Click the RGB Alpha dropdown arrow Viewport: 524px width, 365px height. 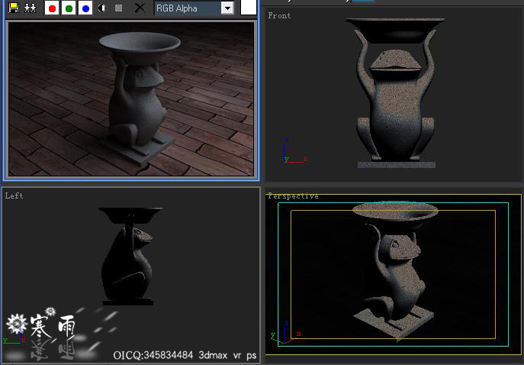click(227, 8)
